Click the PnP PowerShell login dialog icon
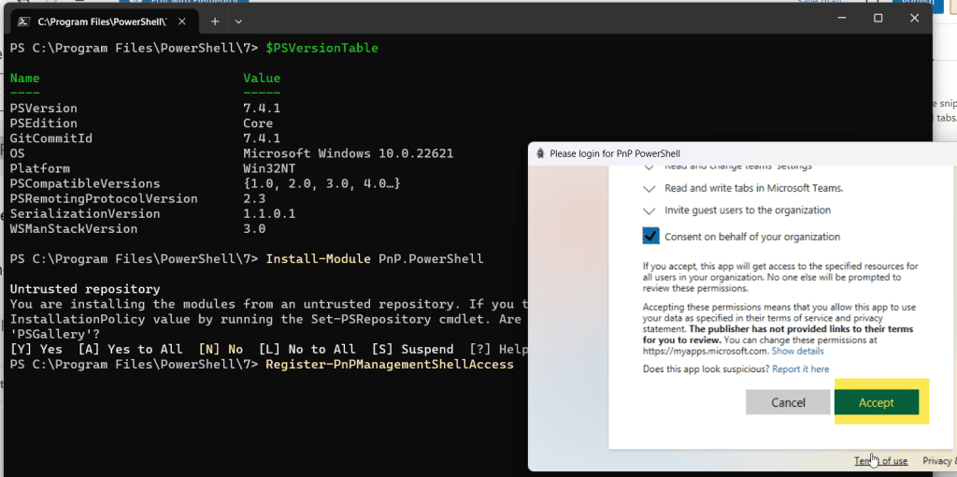The width and height of the screenshot is (957, 477). click(x=539, y=154)
